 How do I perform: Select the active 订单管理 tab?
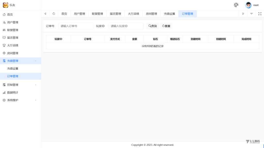[188, 14]
